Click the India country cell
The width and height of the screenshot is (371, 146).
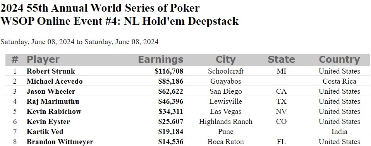pyautogui.click(x=339, y=132)
